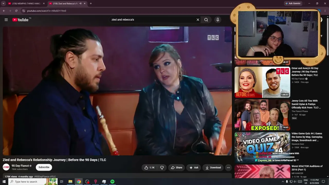Open File Explorer from the taskbar
Viewport: 329px width, 185px height.
point(70,182)
